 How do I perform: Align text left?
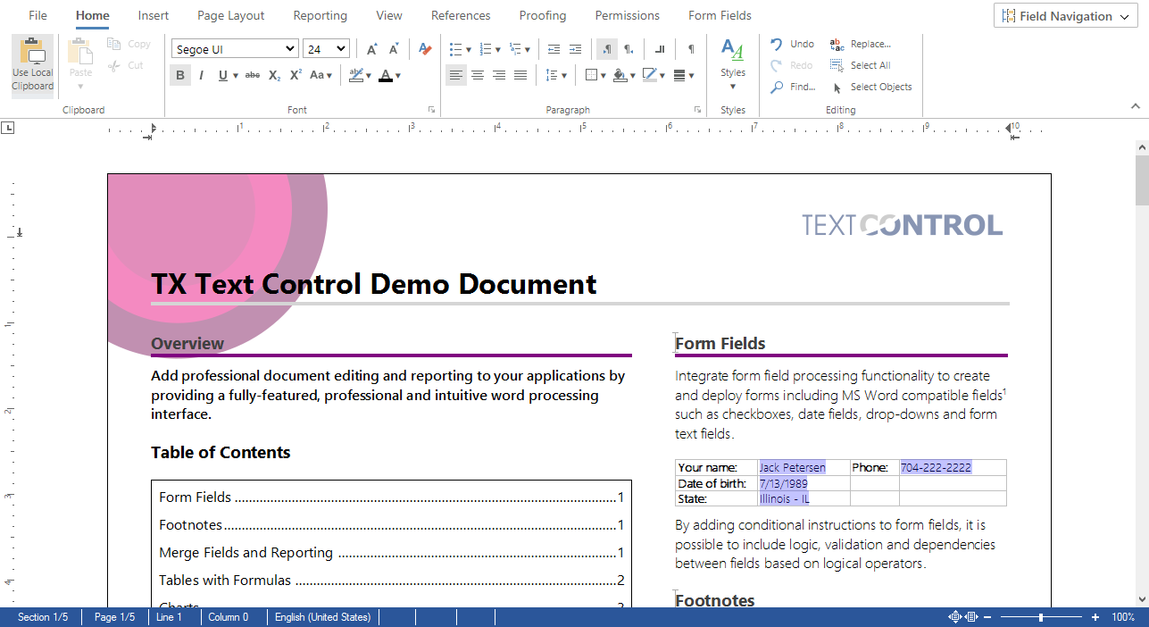click(456, 76)
